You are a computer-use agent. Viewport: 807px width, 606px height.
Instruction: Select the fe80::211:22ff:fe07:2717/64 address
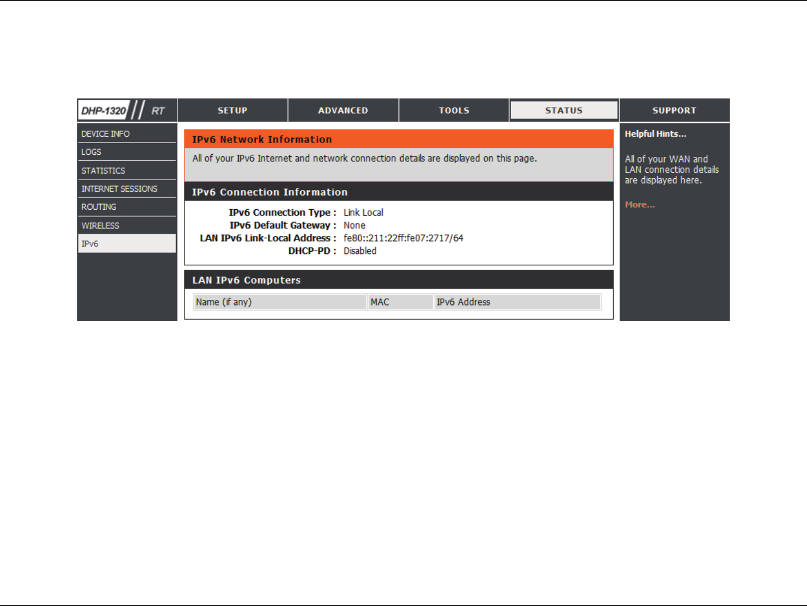(403, 238)
